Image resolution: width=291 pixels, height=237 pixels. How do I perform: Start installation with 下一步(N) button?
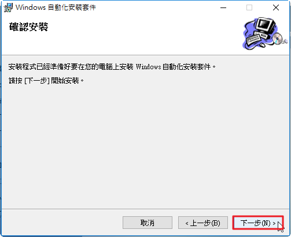click(258, 223)
